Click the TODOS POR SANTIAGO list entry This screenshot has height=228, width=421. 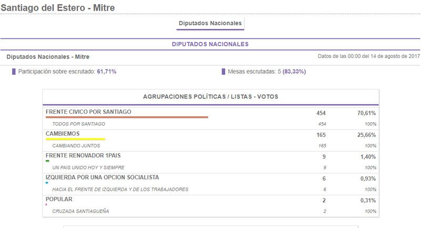[79, 124]
